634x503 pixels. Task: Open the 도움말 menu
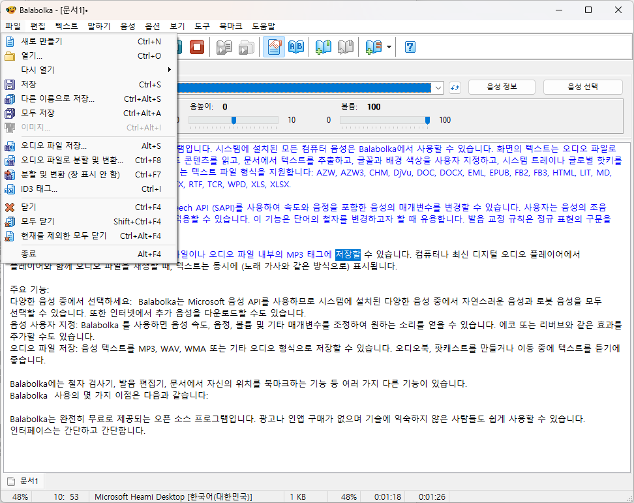point(264,26)
